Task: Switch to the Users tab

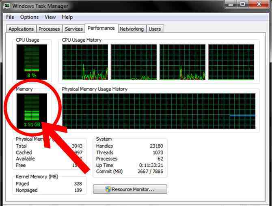Action: pos(155,29)
